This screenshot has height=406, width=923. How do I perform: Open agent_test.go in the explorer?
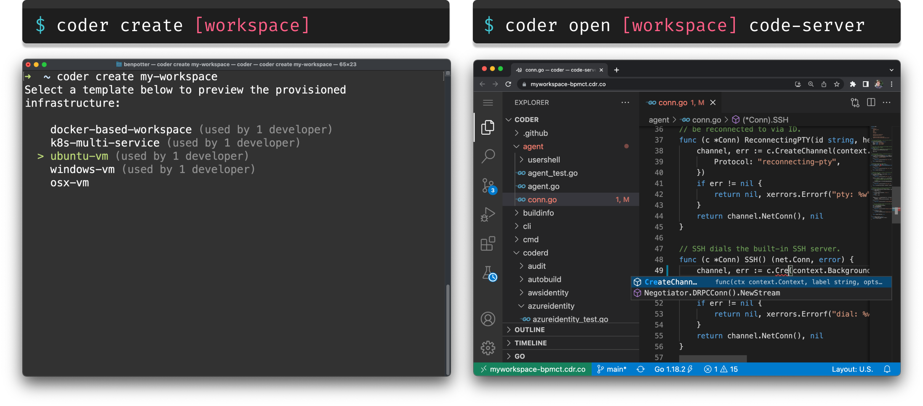click(x=571, y=173)
